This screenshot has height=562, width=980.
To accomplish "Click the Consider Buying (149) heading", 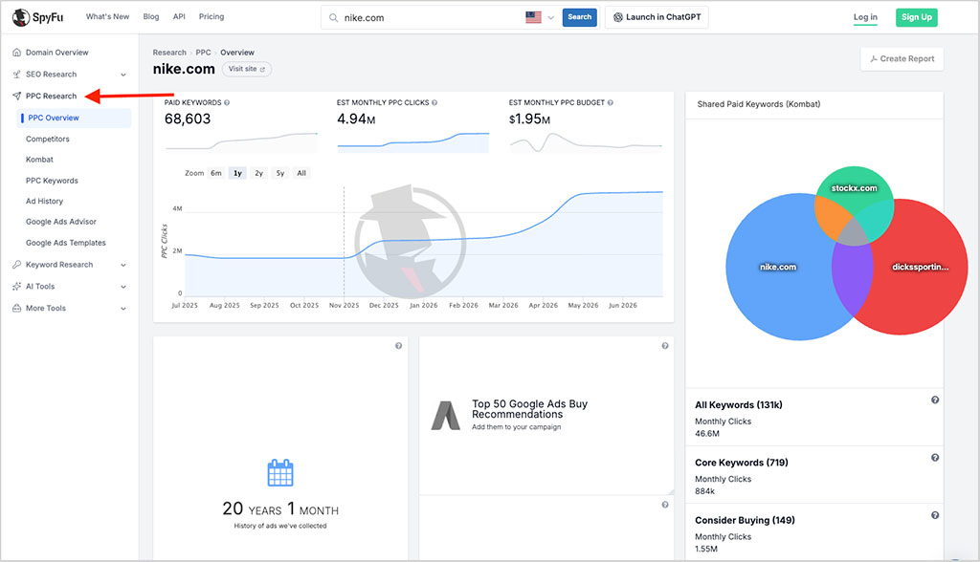I will pyautogui.click(x=745, y=520).
